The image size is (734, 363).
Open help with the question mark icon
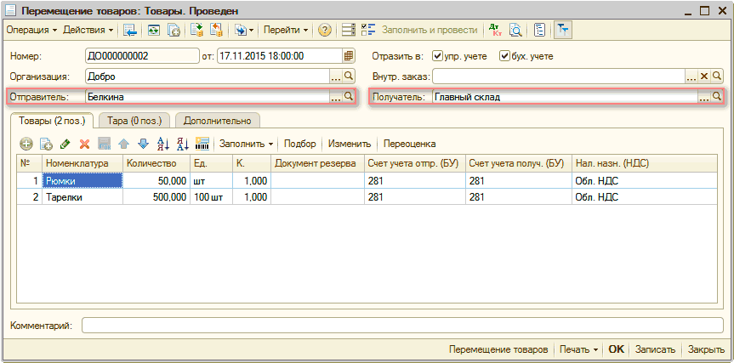[x=325, y=30]
